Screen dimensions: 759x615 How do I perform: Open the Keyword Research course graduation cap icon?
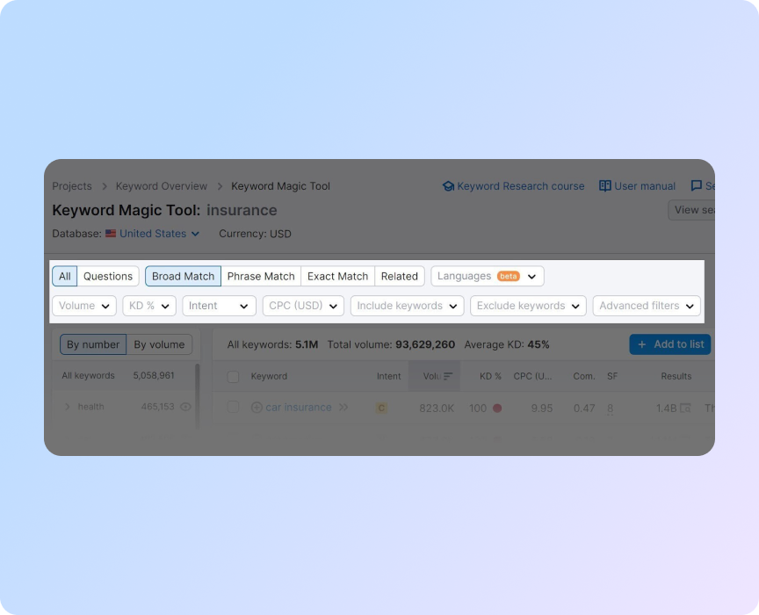(x=450, y=185)
